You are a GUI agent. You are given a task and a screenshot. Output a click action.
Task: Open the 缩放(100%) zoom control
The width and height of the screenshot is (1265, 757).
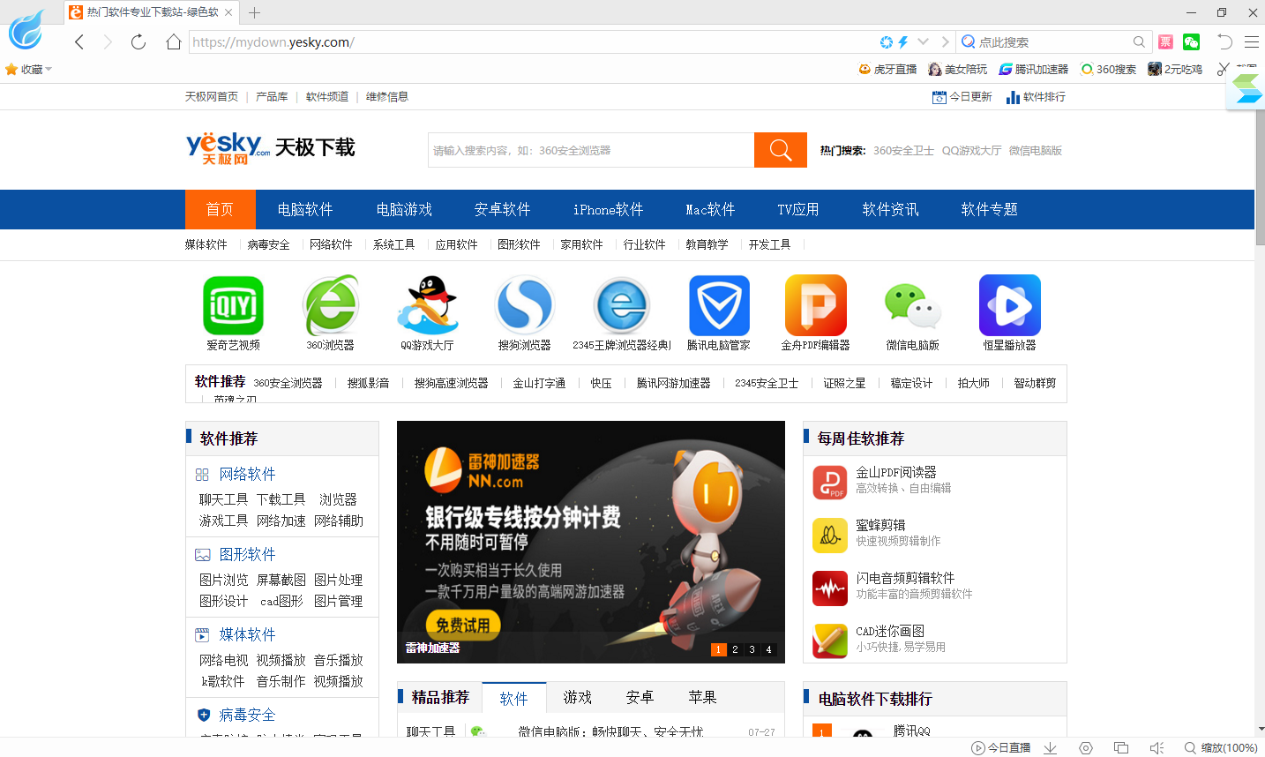[1221, 747]
